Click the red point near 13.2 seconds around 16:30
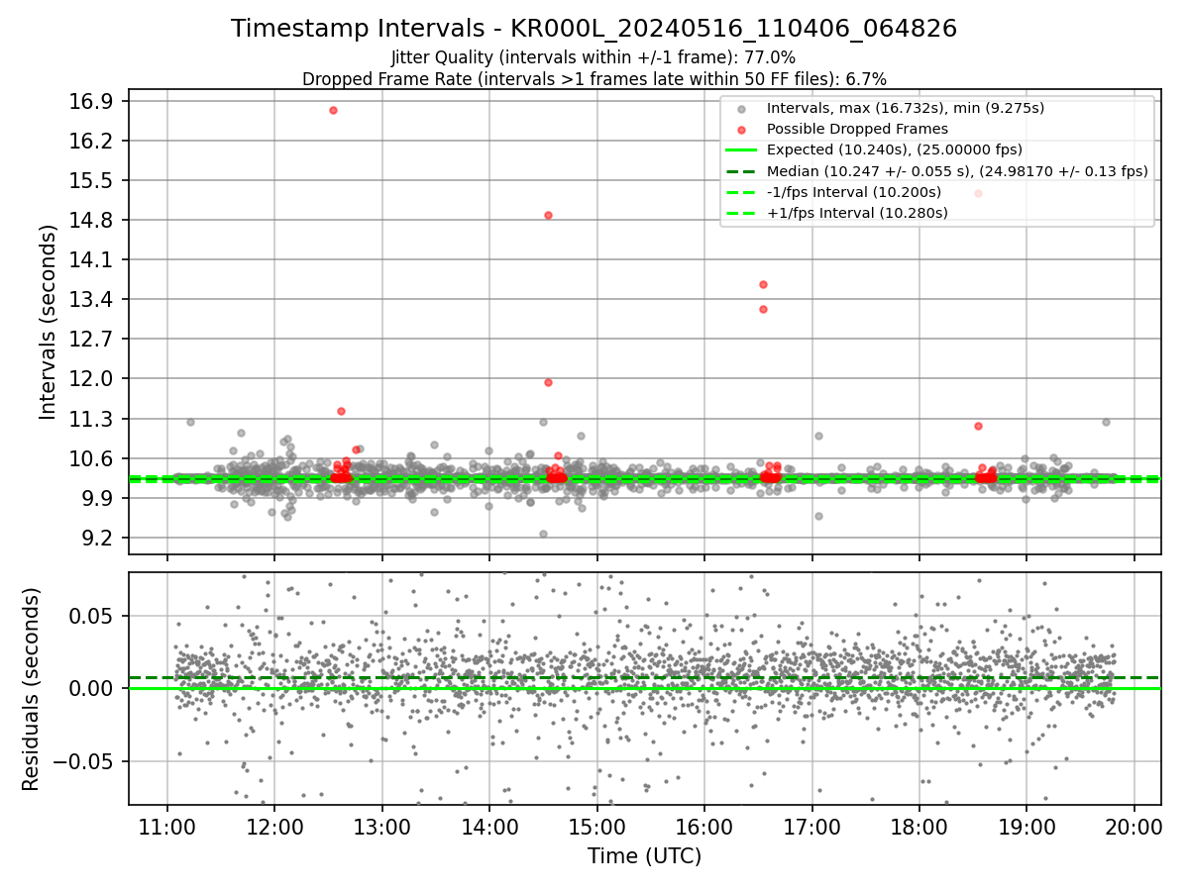 coord(763,309)
